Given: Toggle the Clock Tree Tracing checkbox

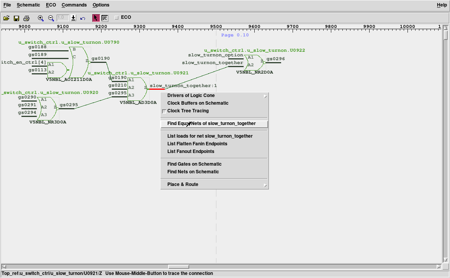Looking at the screenshot, I should pyautogui.click(x=164, y=111).
